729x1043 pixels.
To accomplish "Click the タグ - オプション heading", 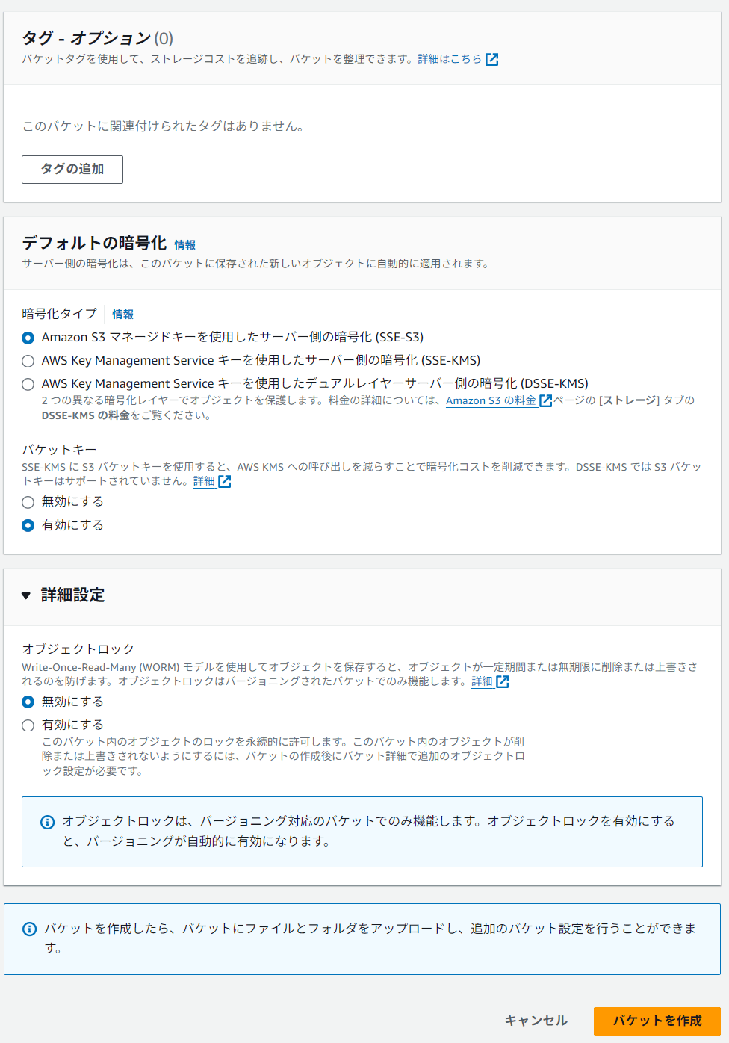I will pos(87,38).
